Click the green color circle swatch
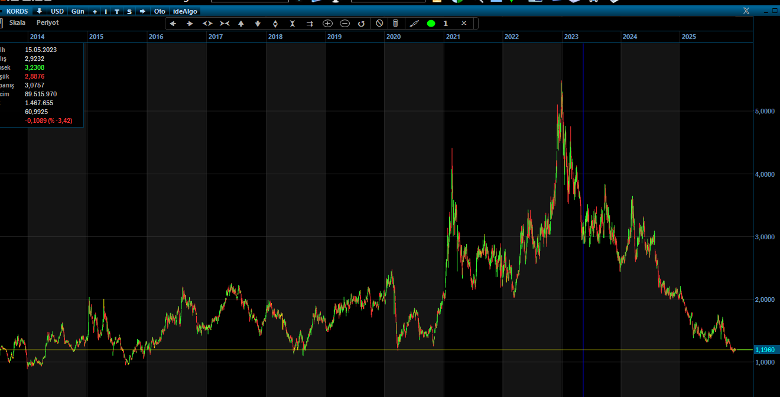Viewport: 780px width, 397px height. coord(431,24)
